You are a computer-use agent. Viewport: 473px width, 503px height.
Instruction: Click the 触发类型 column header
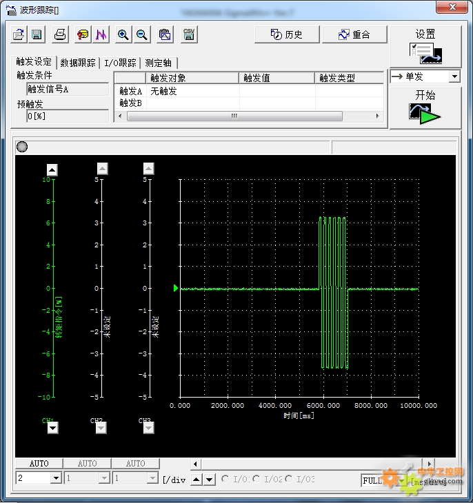click(350, 78)
